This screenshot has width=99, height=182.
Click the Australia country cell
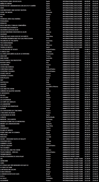click(x=49, y=58)
